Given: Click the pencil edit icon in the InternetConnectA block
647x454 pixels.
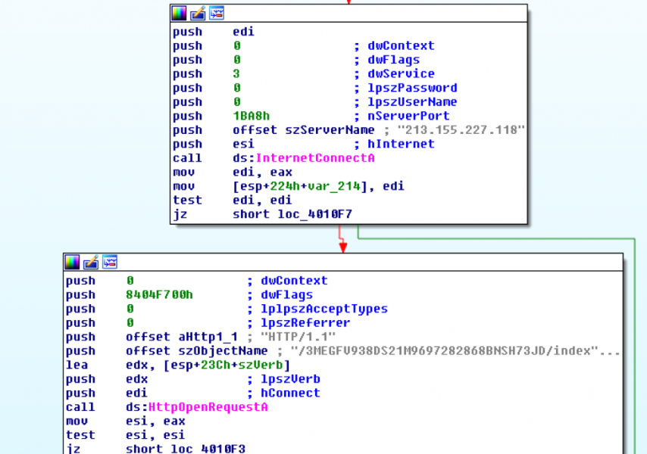Looking at the screenshot, I should (x=197, y=13).
